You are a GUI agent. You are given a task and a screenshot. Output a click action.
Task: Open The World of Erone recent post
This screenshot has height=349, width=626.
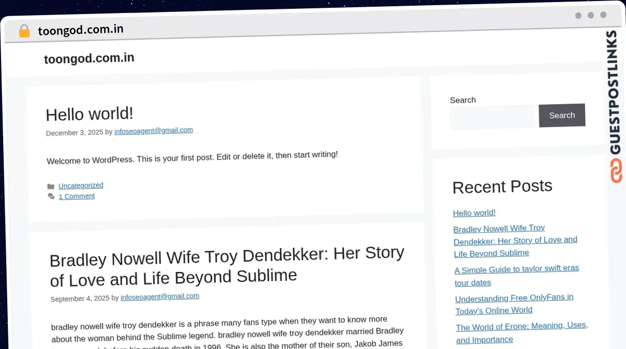coord(522,332)
